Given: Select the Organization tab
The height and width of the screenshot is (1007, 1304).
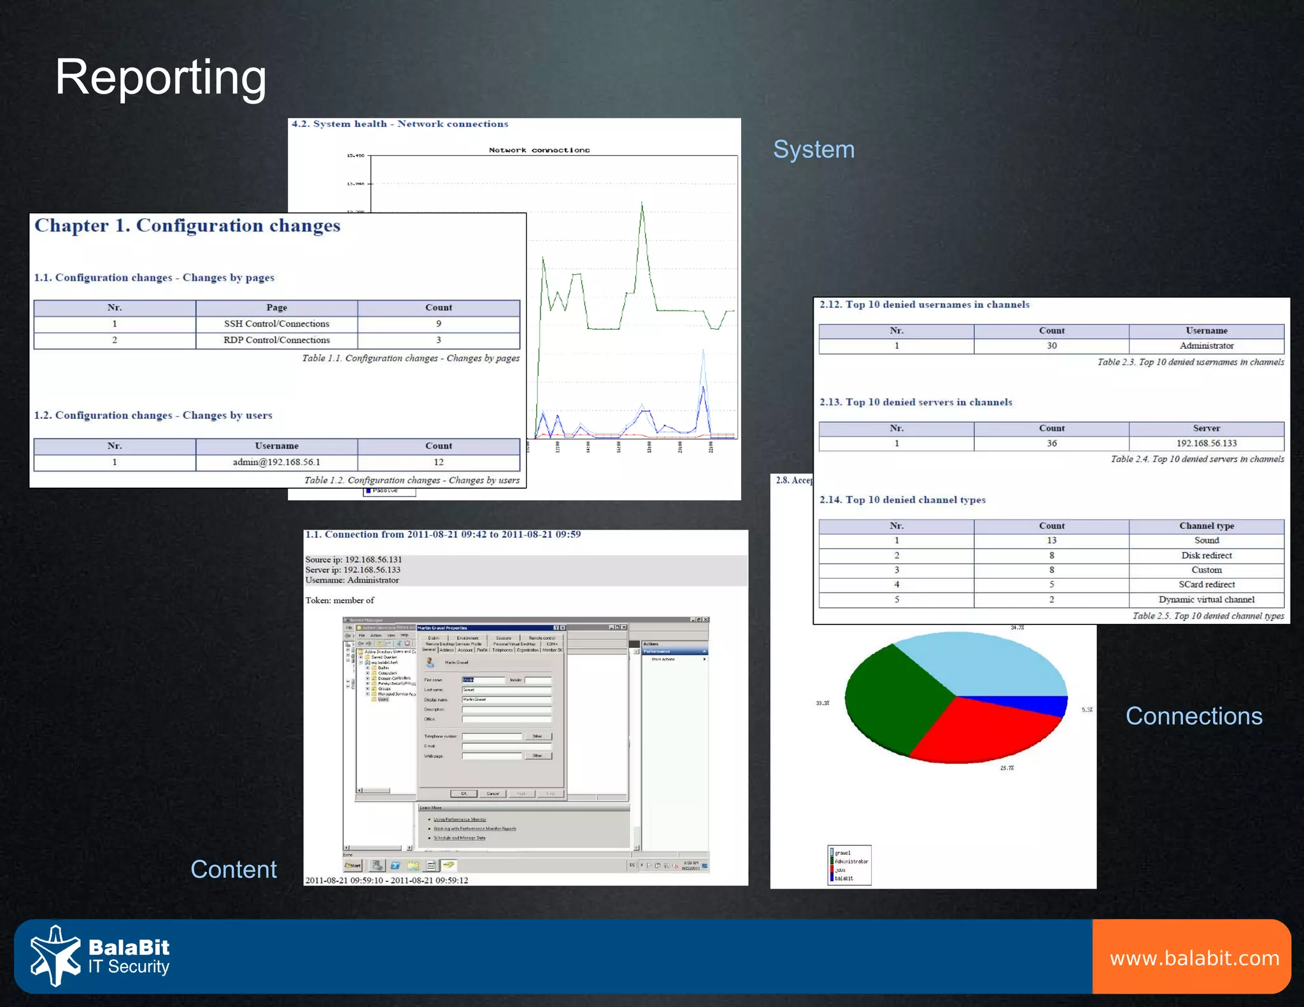Looking at the screenshot, I should tap(528, 650).
